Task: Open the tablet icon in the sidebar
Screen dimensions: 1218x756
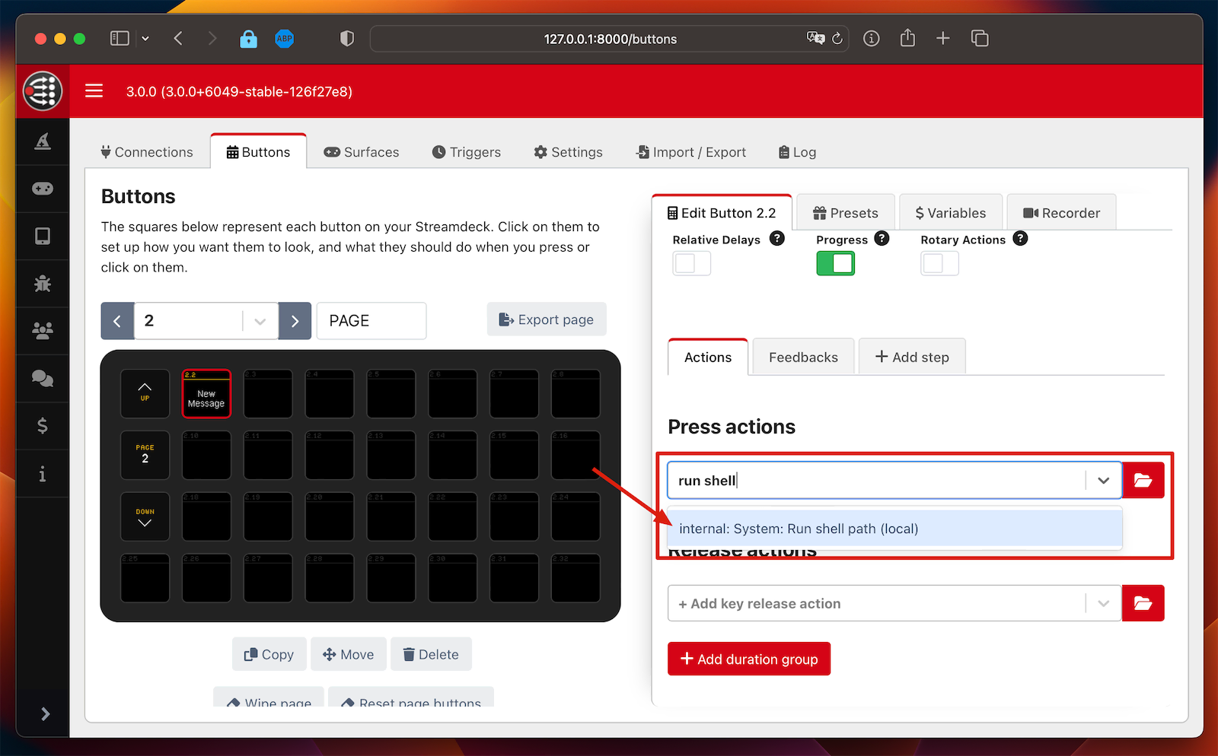Action: click(43, 236)
